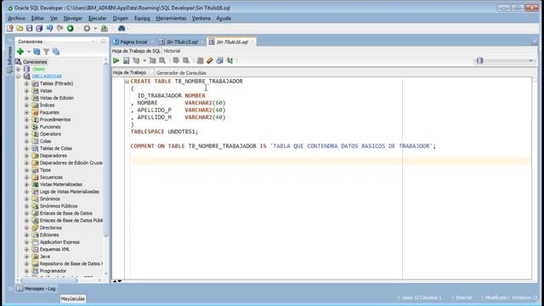544x306 pixels.
Task: Close the Sin Título16.sql tab
Action: pyautogui.click(x=252, y=42)
